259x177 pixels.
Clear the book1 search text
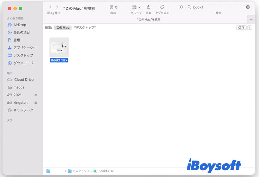point(248,7)
